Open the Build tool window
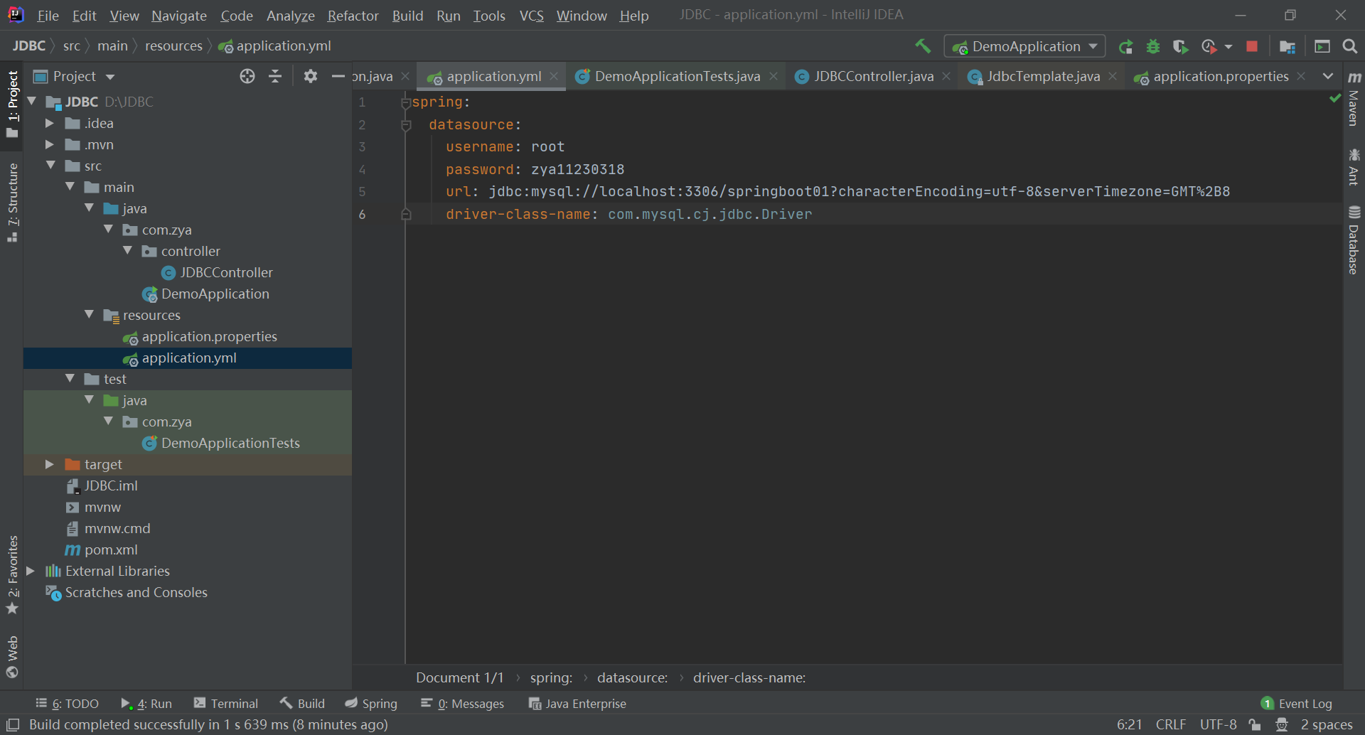 click(x=302, y=703)
